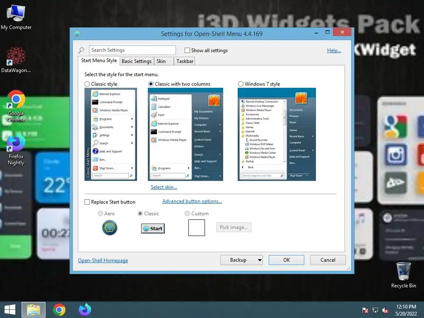Click the Search Settings input field
Screen dimensions: 424x318
[132, 50]
